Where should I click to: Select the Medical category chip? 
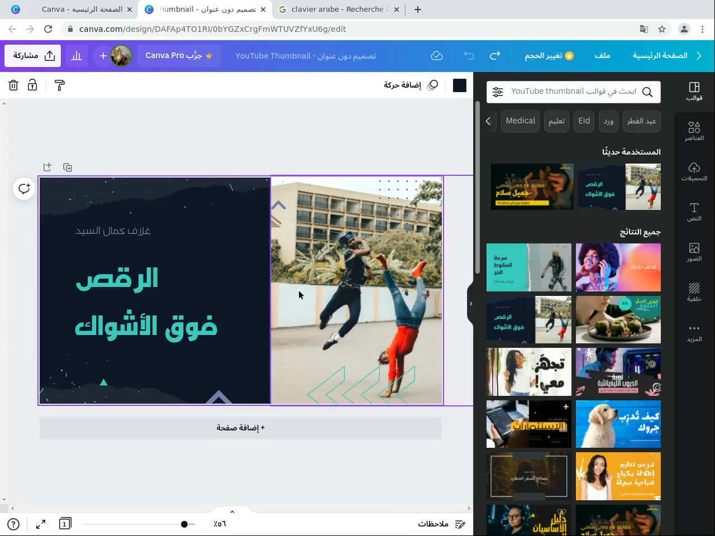coord(521,121)
